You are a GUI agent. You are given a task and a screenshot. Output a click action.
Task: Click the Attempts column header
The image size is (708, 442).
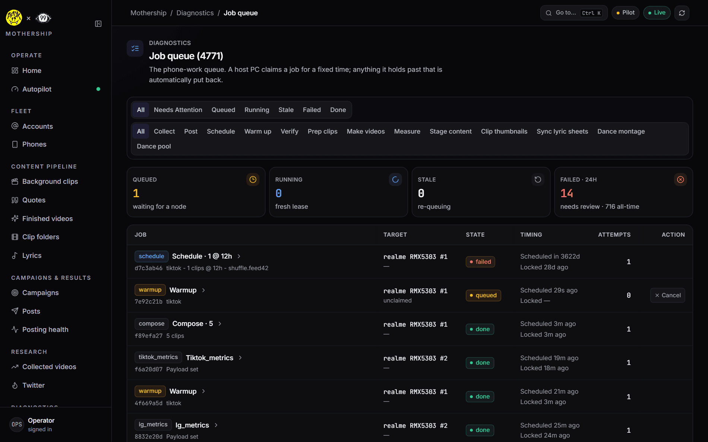[614, 235]
